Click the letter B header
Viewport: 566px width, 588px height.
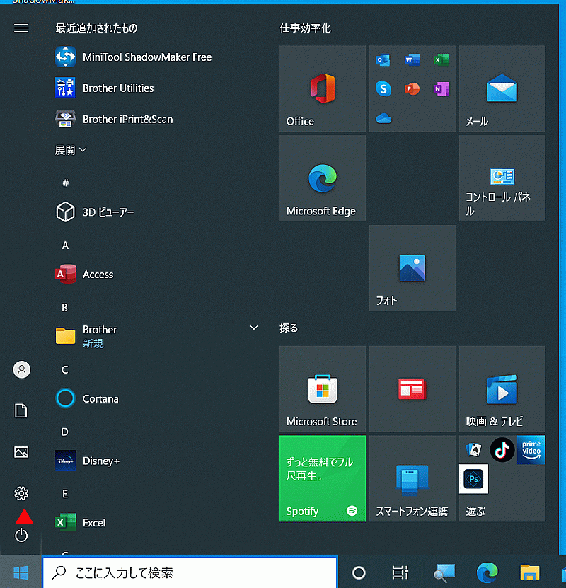click(65, 308)
